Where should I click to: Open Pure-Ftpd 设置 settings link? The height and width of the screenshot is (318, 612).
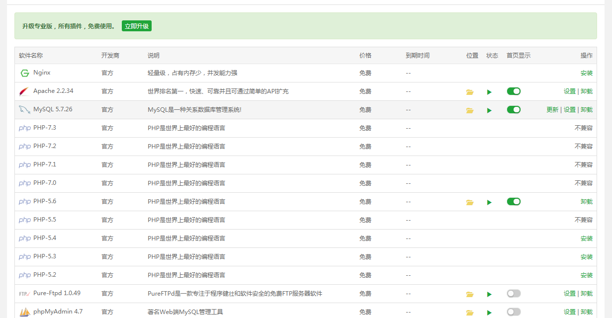click(x=570, y=294)
